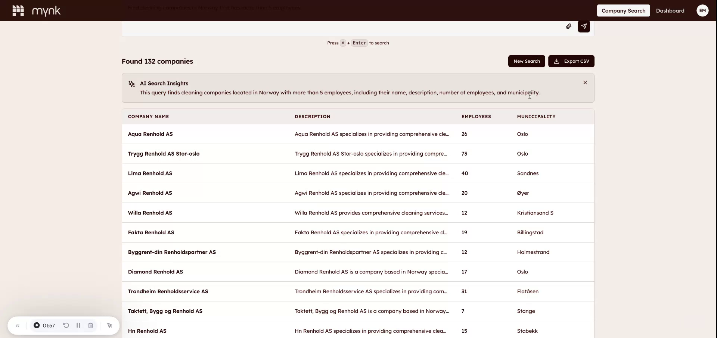The height and width of the screenshot is (338, 717).
Task: Click the stop recording icon
Action: coord(37,325)
